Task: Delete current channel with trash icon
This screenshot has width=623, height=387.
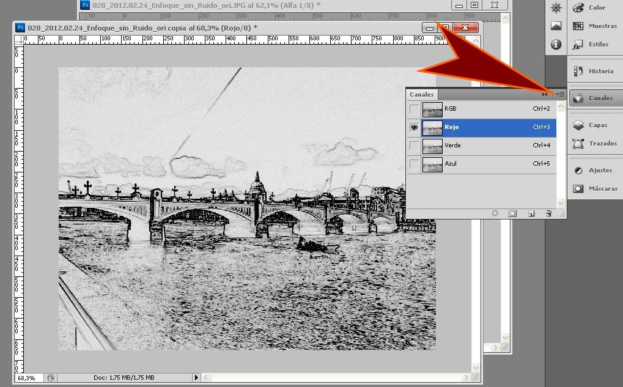Action: coord(548,213)
